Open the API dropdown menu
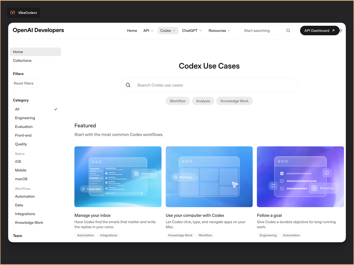Viewport: 354px width, 265px height. [148, 31]
